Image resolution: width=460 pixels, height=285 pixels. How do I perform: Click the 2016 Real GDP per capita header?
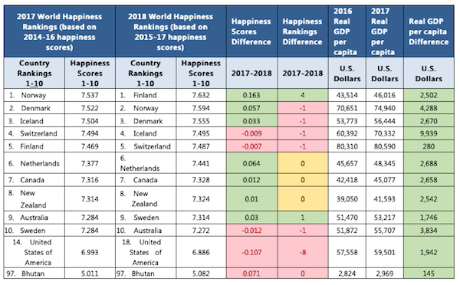(347, 31)
